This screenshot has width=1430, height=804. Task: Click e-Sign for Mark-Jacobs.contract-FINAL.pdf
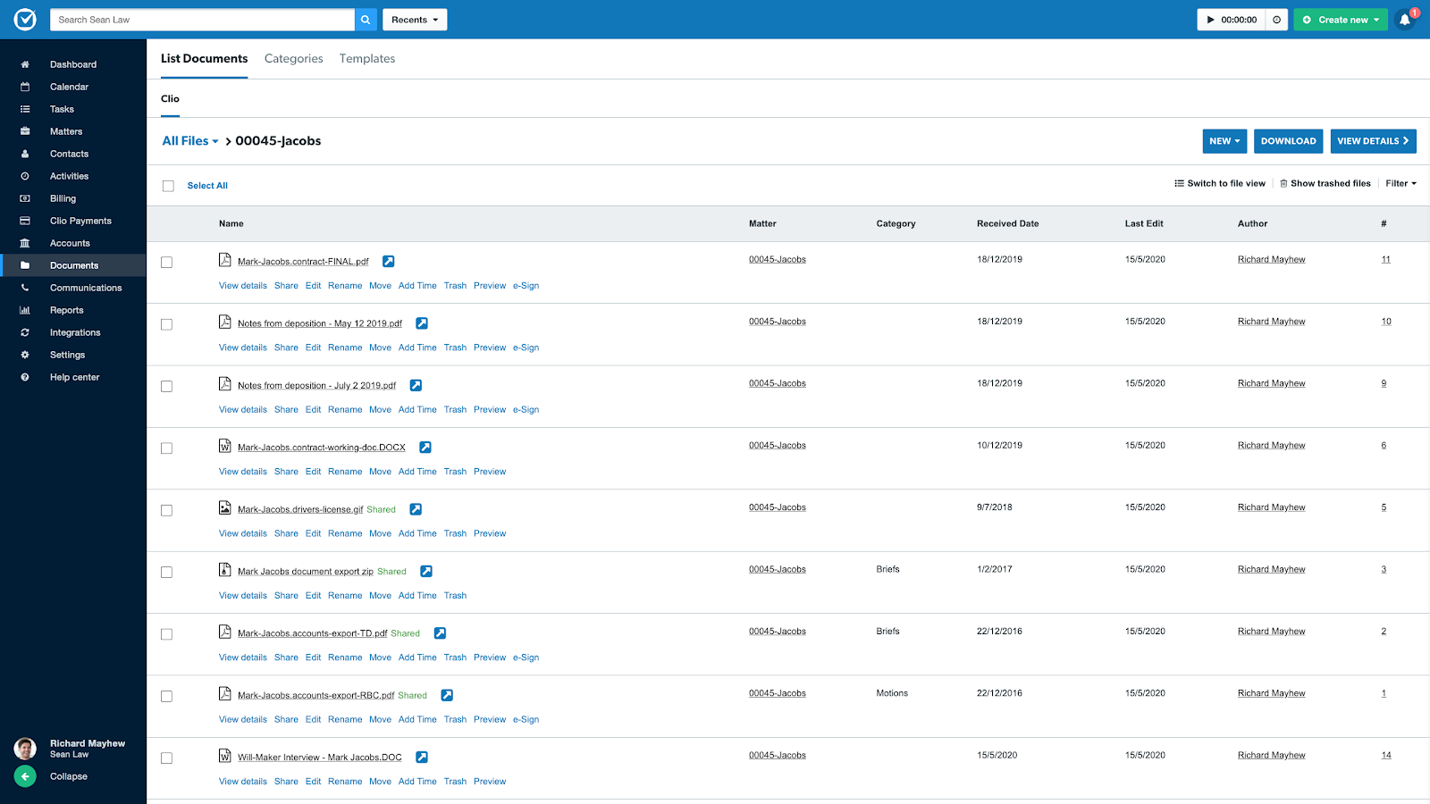point(526,286)
